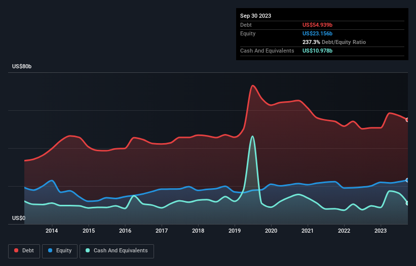Click Cash And Equivalents label in tooltip
This screenshot has height=266, width=416.
tap(267, 51)
